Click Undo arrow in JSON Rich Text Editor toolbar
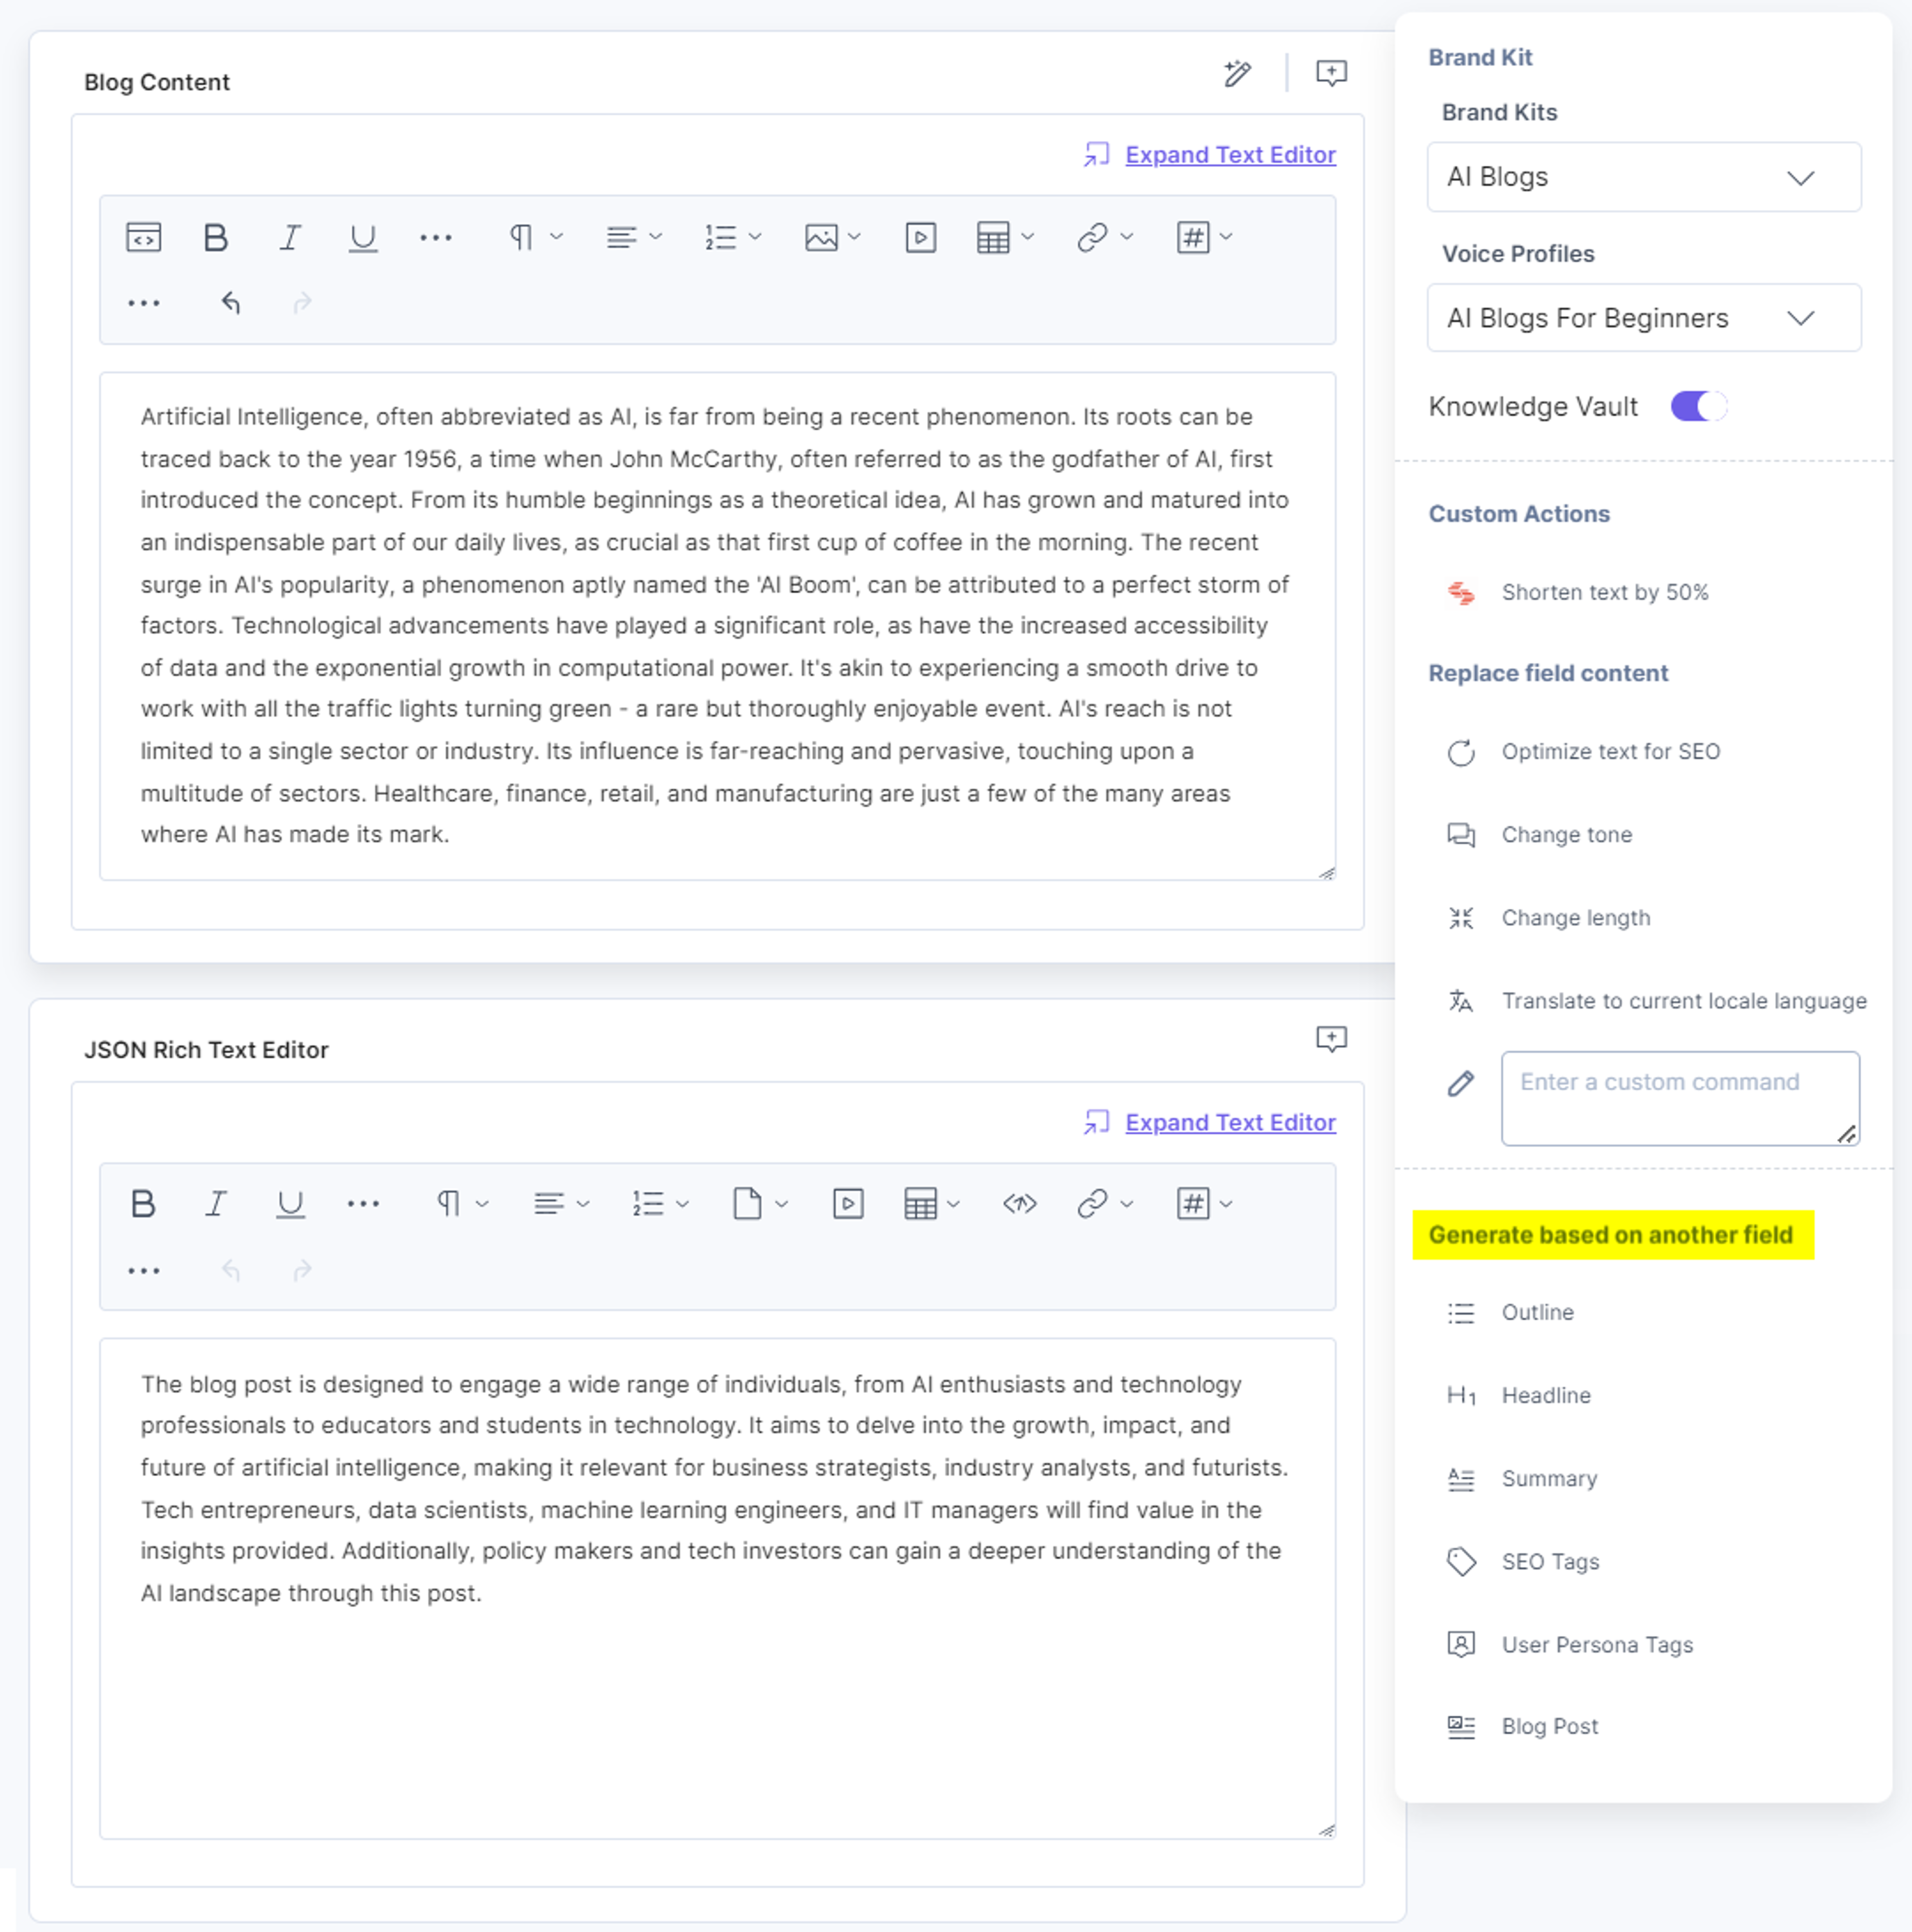The height and width of the screenshot is (1932, 1912). click(x=230, y=1270)
